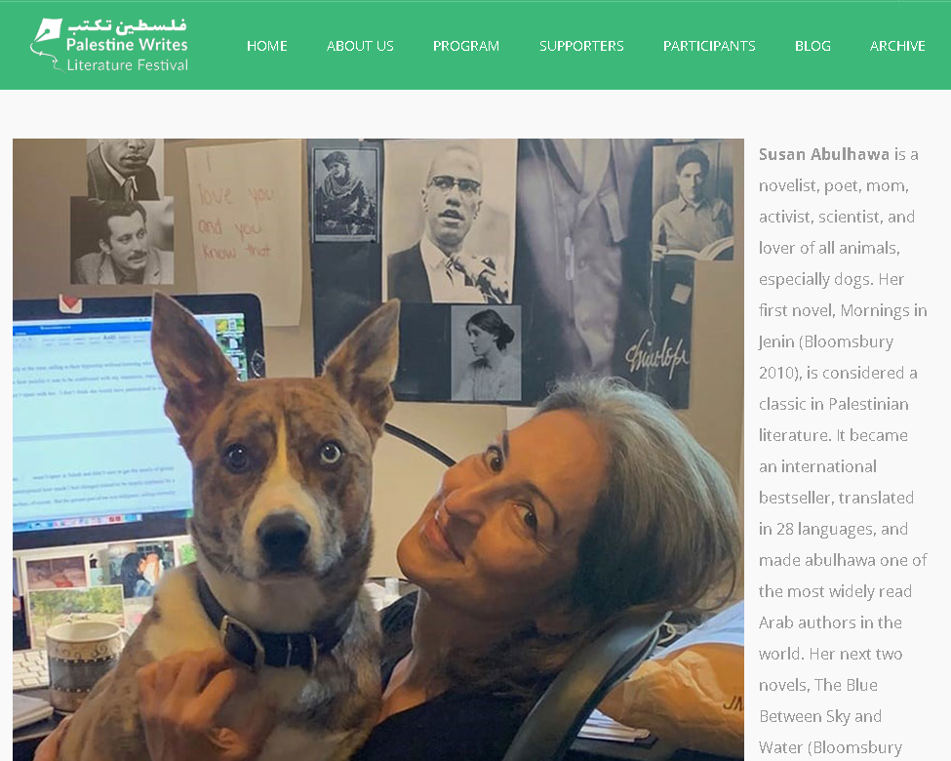Visit the BLOG section
951x761 pixels.
(x=812, y=46)
